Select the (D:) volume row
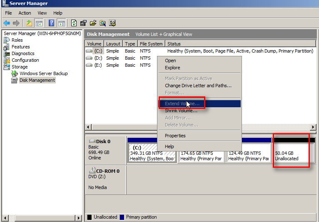 point(121,58)
